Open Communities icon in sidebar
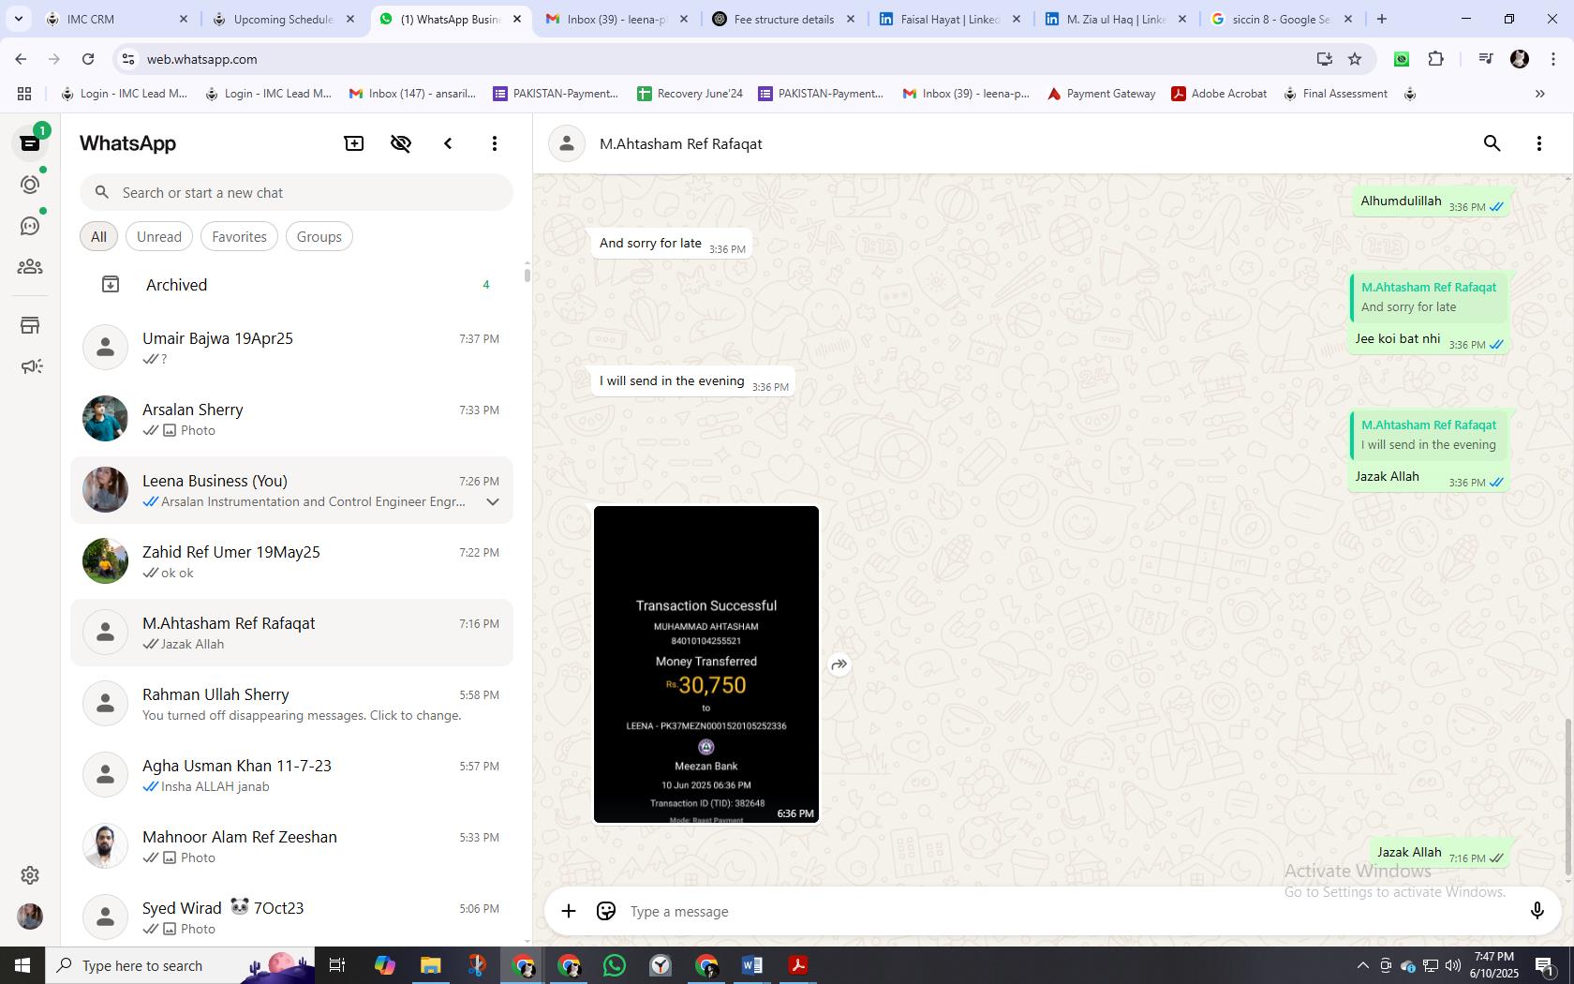Image resolution: width=1574 pixels, height=984 pixels. (30, 267)
